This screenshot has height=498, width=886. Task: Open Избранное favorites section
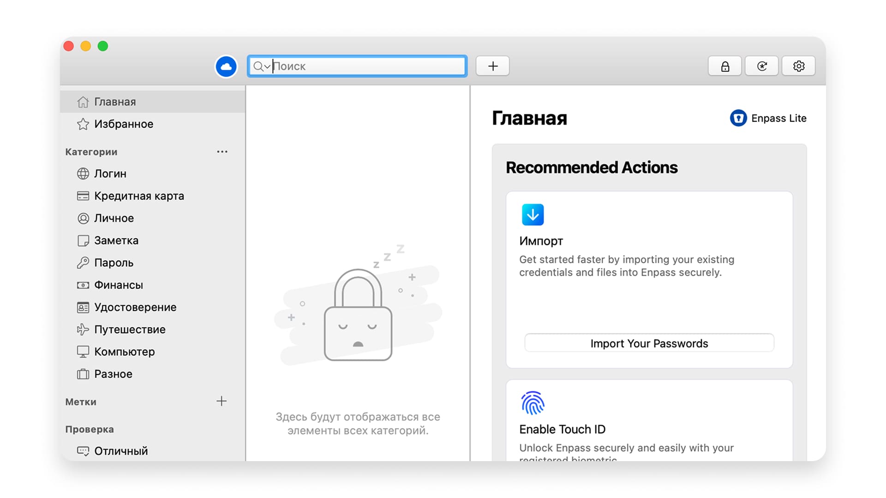123,124
